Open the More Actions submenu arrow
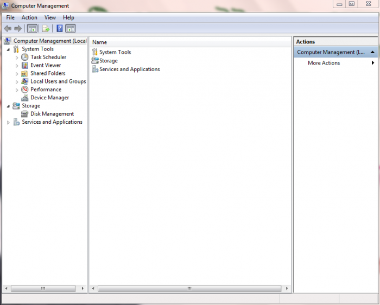Screen dimensions: 380x305 [x=373, y=63]
